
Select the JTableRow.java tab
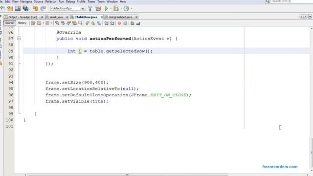[86, 17]
